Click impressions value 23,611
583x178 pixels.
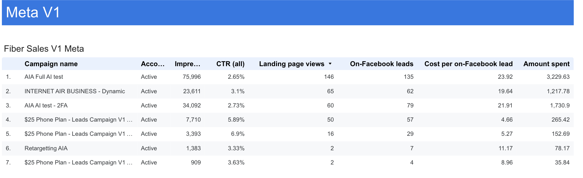pos(192,91)
